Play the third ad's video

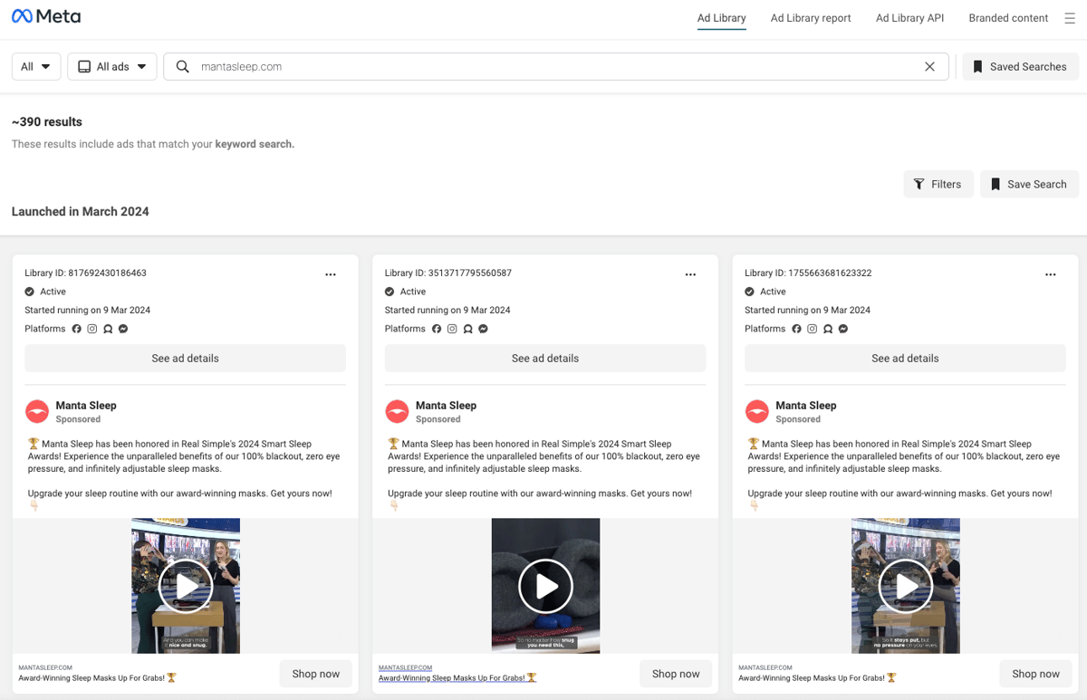click(906, 586)
